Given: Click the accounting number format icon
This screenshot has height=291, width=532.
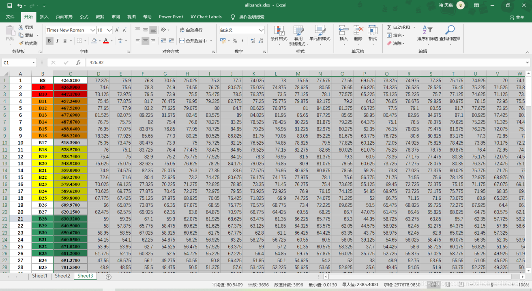Looking at the screenshot, I should pyautogui.click(x=223, y=41).
